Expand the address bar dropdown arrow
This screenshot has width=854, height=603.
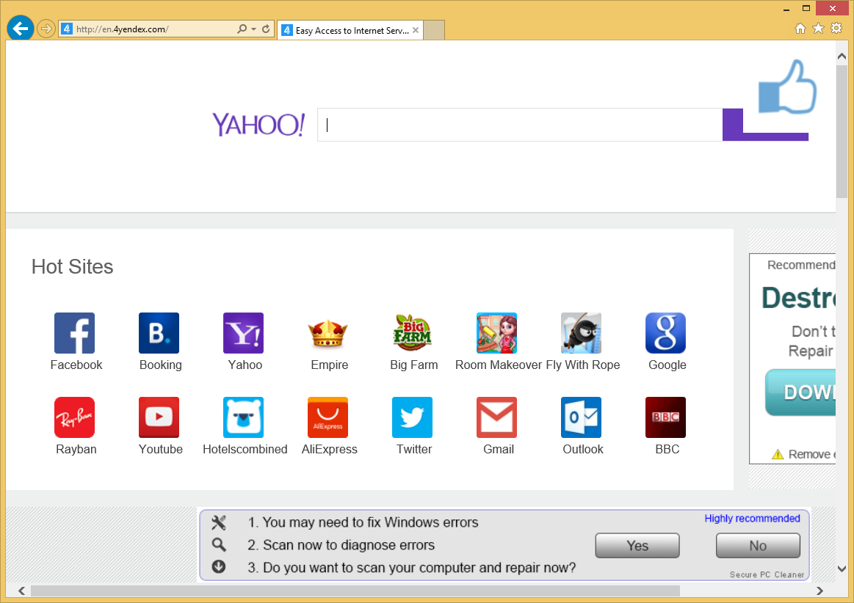click(x=254, y=29)
